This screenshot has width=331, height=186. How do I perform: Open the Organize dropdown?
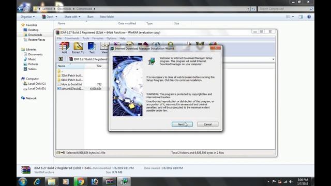coord(27,17)
